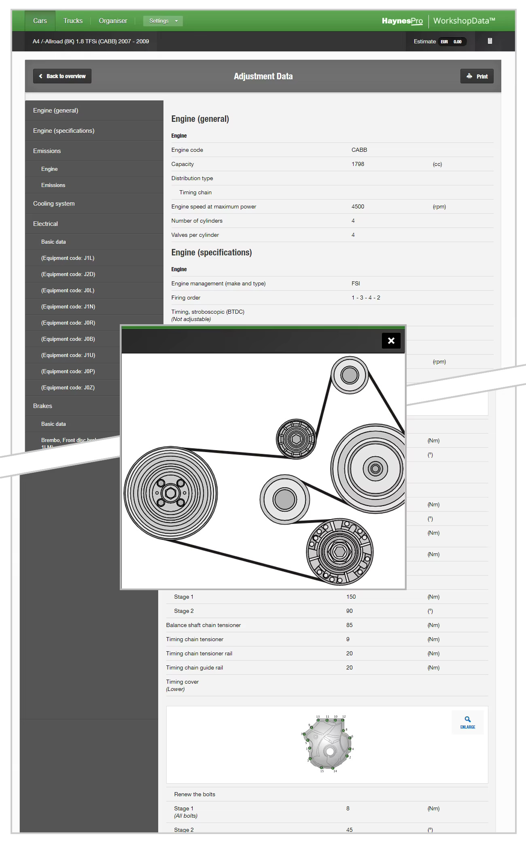526x848 pixels.
Task: Select Equipment code J1N
Action: tap(94, 307)
